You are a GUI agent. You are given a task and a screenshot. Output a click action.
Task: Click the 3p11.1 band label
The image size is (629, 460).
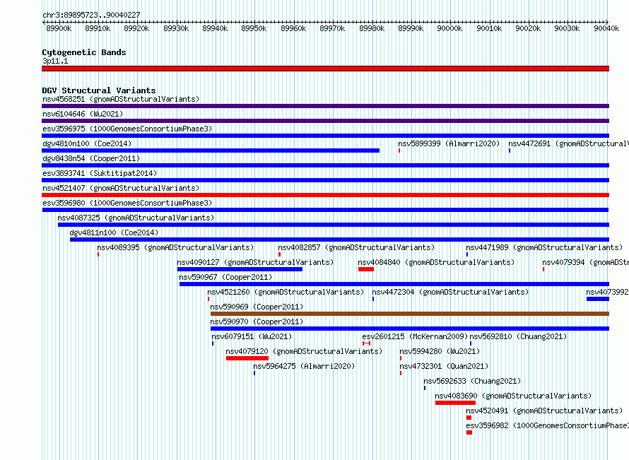tap(55, 61)
